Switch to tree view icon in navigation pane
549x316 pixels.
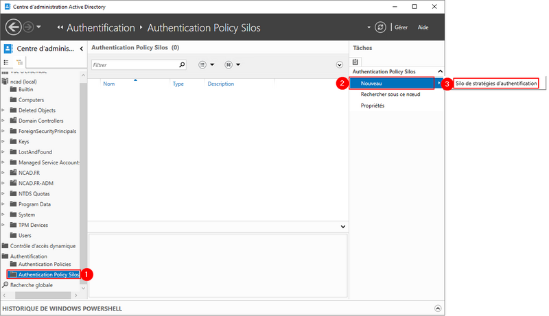(19, 62)
